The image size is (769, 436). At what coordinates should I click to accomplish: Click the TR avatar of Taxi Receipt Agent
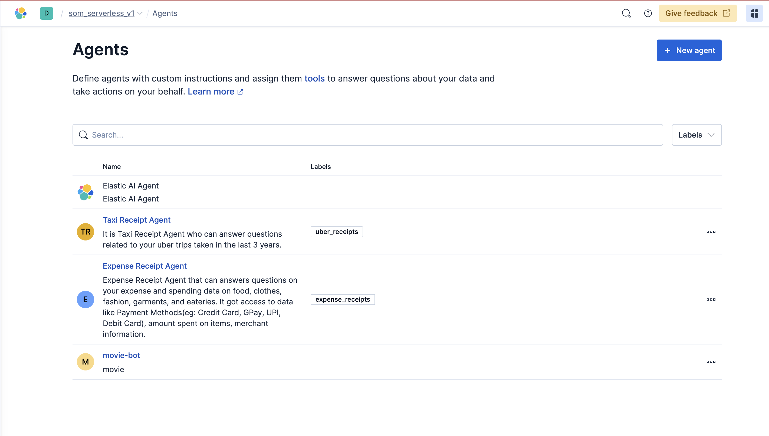click(86, 232)
